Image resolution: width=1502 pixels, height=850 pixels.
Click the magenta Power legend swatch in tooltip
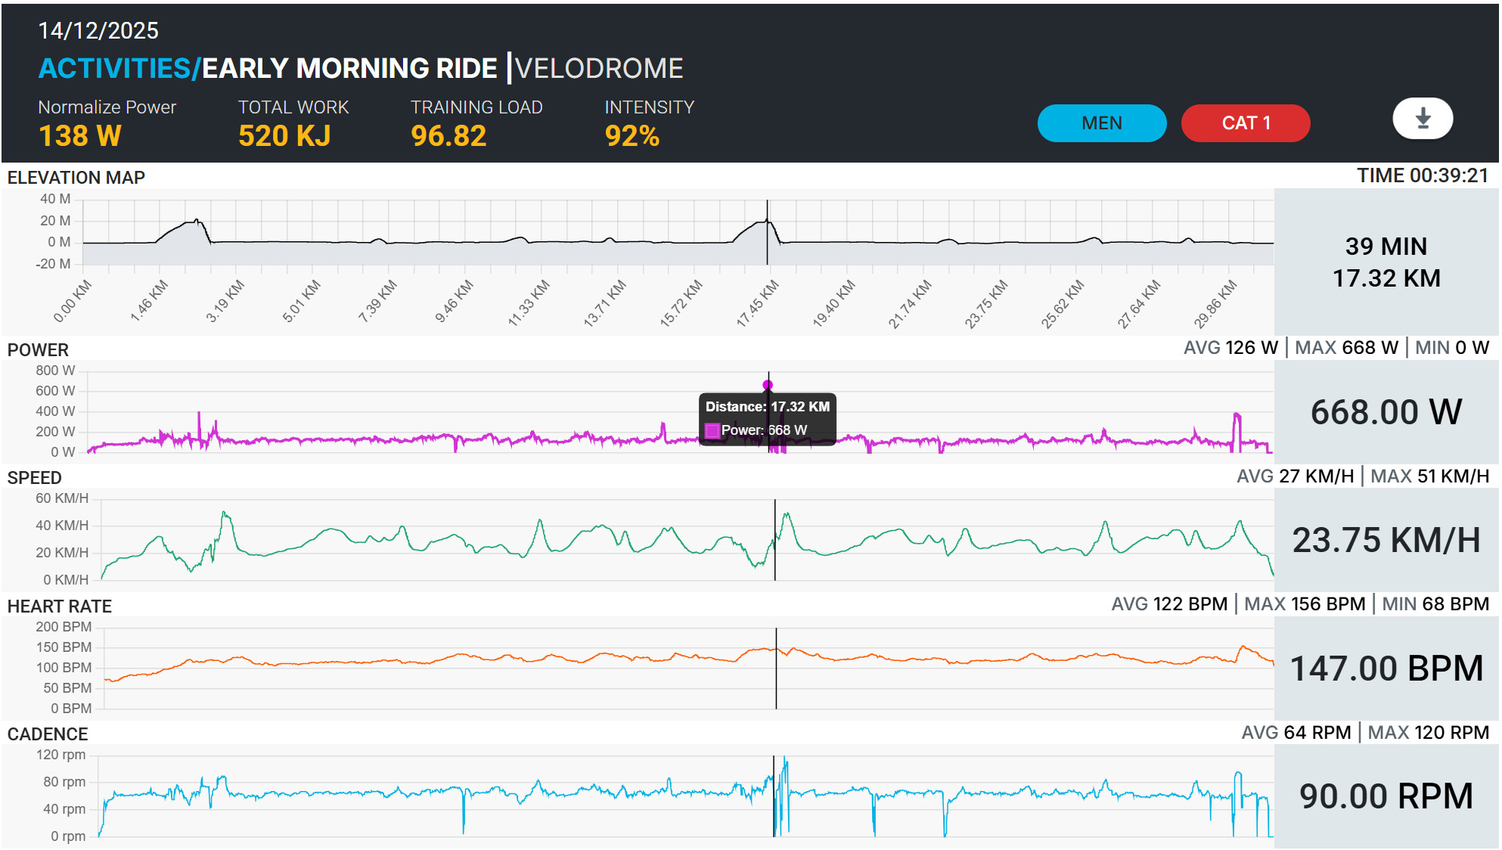[712, 430]
